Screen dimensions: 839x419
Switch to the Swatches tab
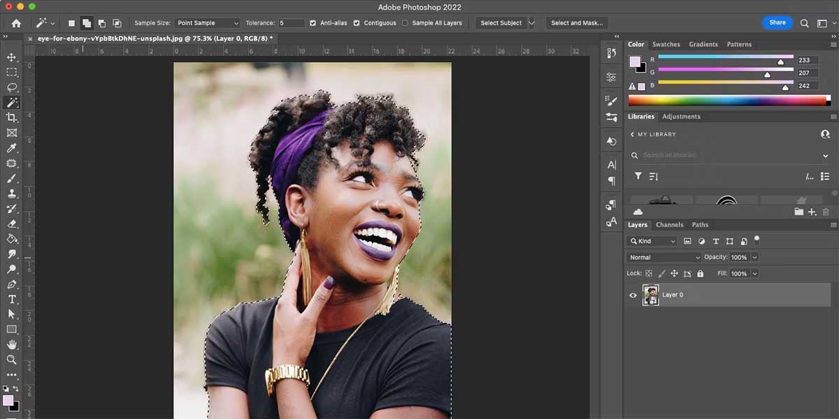[x=666, y=45]
